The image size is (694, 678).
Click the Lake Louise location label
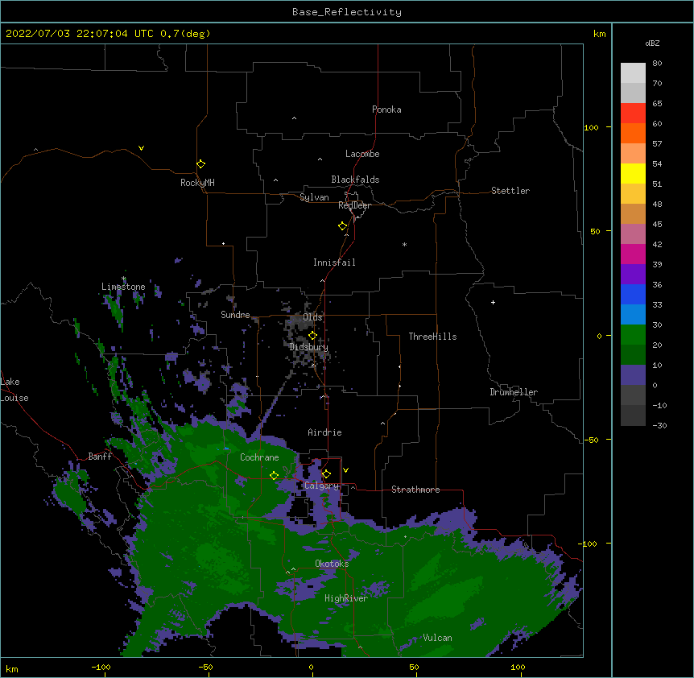tap(14, 390)
